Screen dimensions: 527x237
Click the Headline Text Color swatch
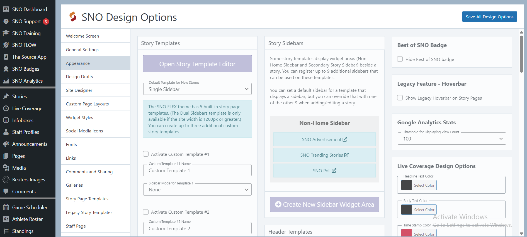point(406,185)
